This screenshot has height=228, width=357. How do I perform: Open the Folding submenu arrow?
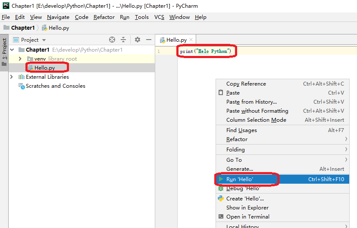pos(346,149)
